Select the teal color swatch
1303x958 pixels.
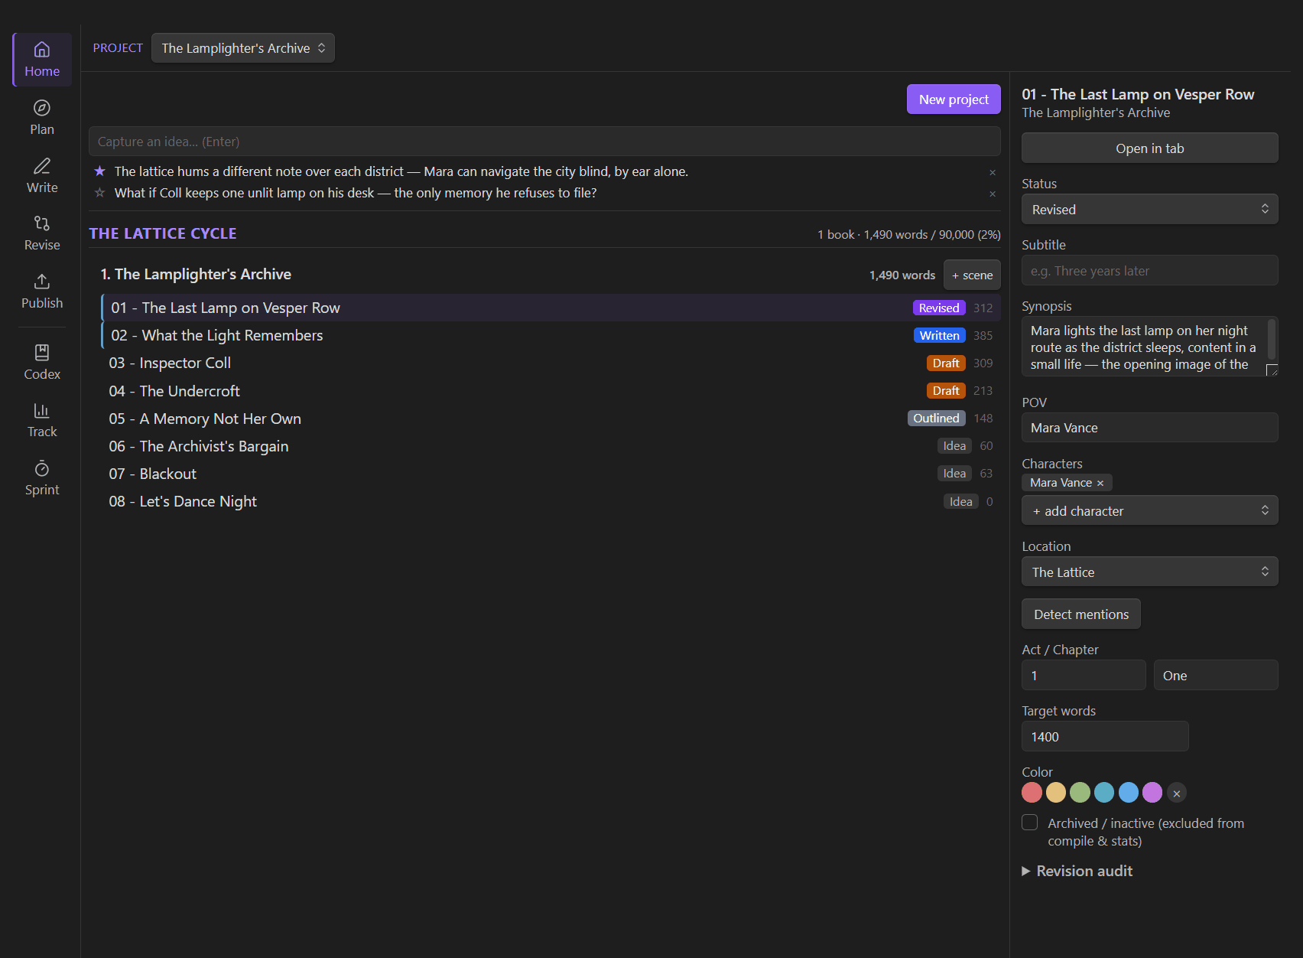(x=1104, y=793)
